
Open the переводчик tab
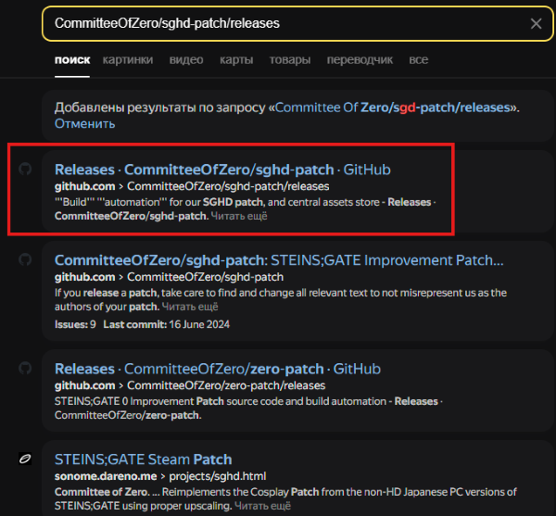(360, 60)
